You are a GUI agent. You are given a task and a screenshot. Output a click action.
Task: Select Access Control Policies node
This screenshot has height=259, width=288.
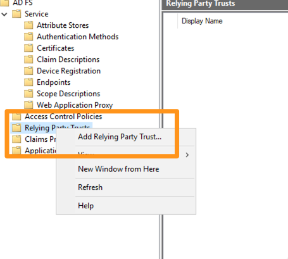click(x=63, y=117)
